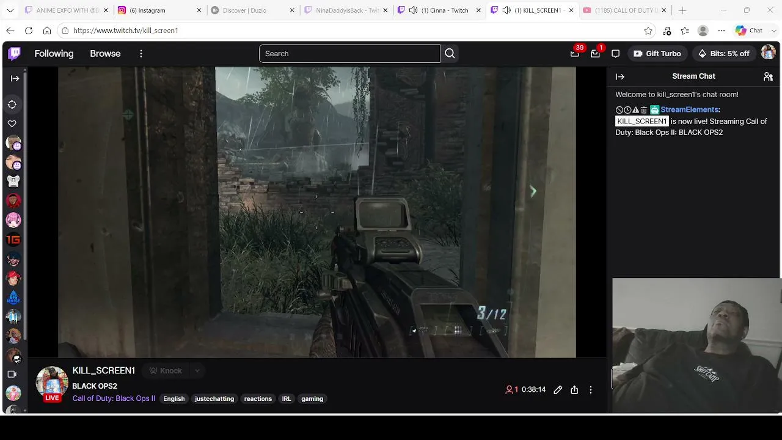Focus the Twitch Search field
Viewport: 782px width, 440px height.
tap(349, 54)
